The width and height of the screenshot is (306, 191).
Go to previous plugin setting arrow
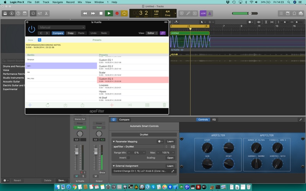pyautogui.click(x=41, y=33)
